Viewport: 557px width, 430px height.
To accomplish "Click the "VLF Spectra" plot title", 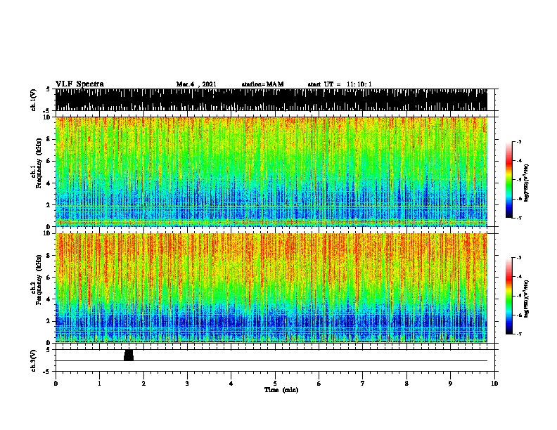I will click(x=79, y=84).
